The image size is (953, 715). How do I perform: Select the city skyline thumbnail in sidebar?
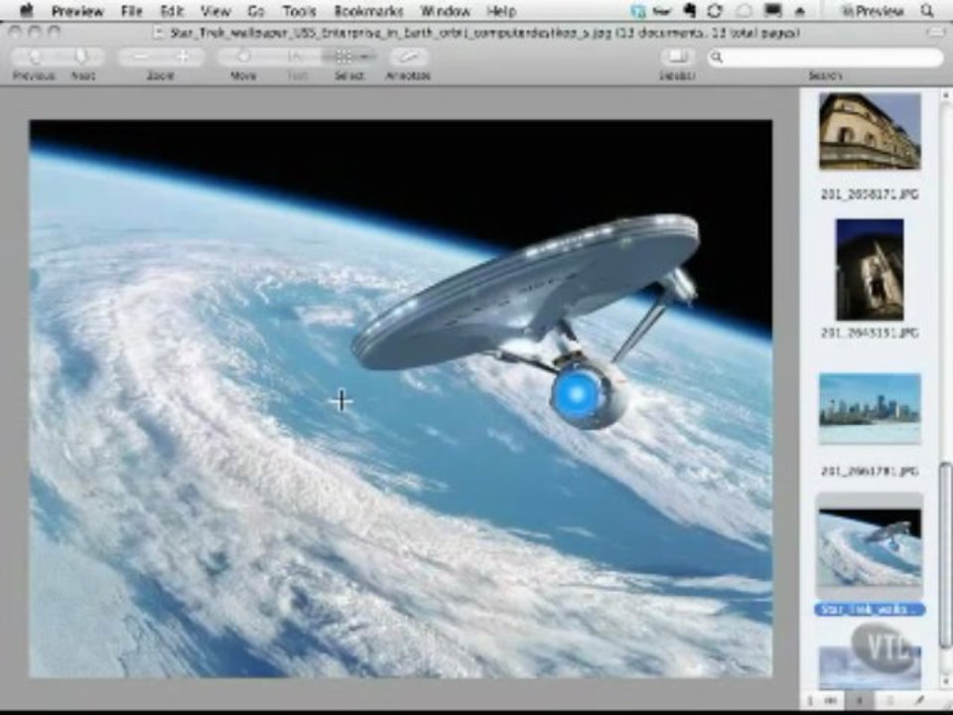click(x=870, y=408)
